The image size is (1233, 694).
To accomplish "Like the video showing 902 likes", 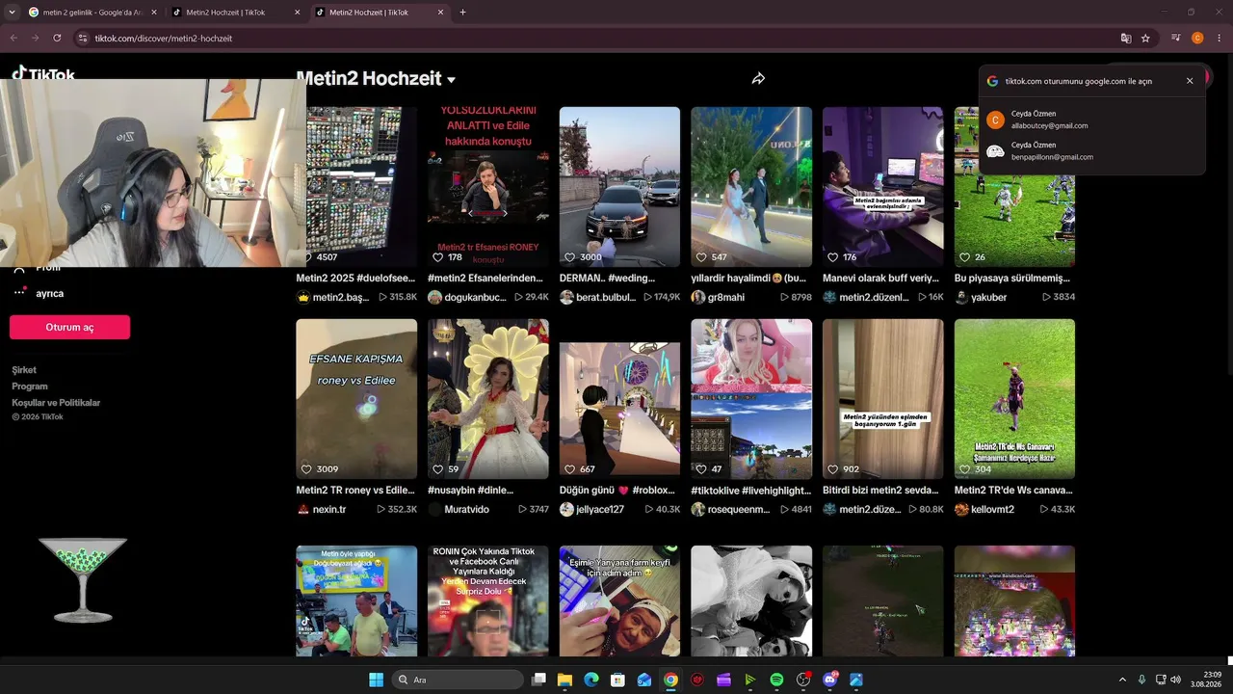I will [832, 469].
